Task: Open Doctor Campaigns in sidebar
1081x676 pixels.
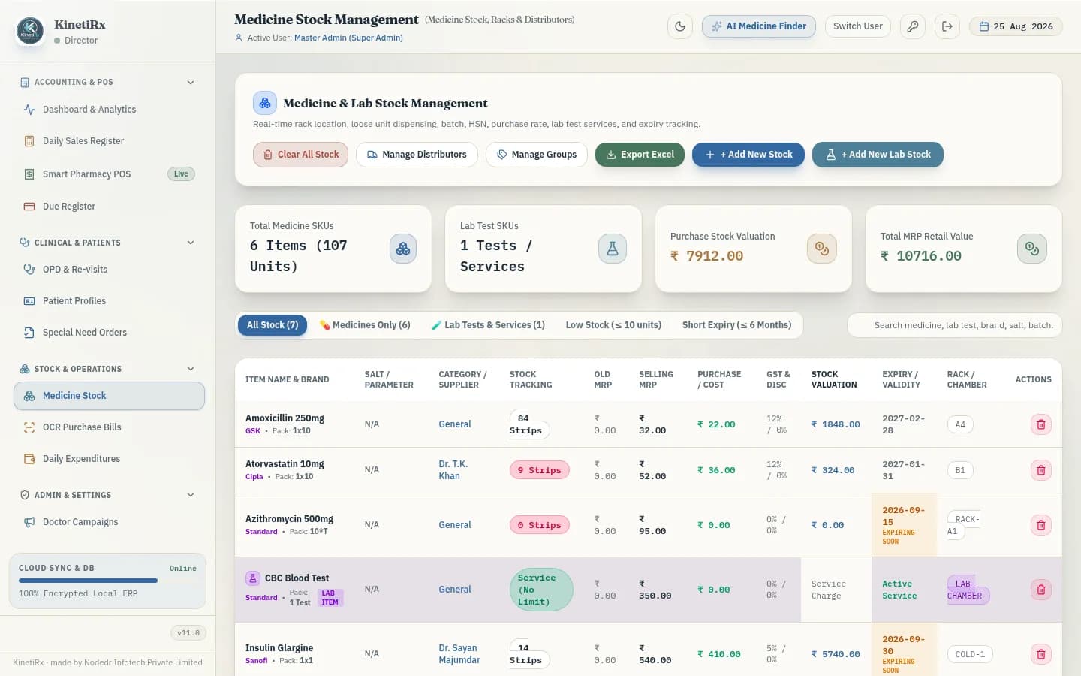Action: pyautogui.click(x=109, y=522)
